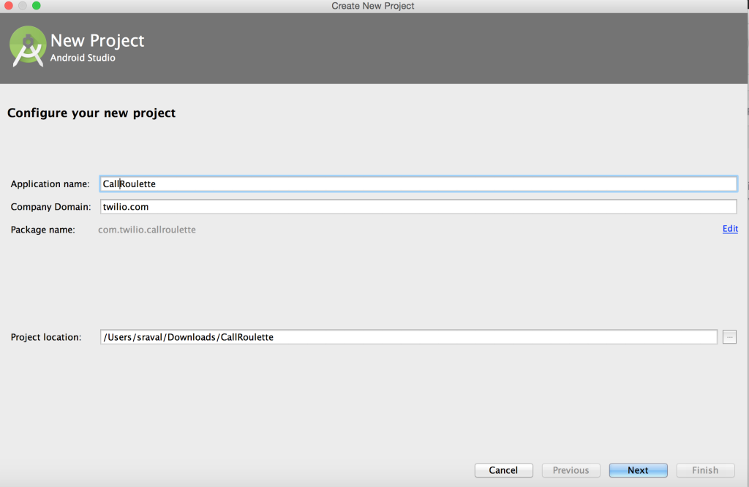Click the 'Application name:' label
Image resolution: width=749 pixels, height=487 pixels.
click(x=50, y=184)
